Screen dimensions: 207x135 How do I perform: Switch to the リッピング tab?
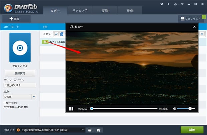80,11
